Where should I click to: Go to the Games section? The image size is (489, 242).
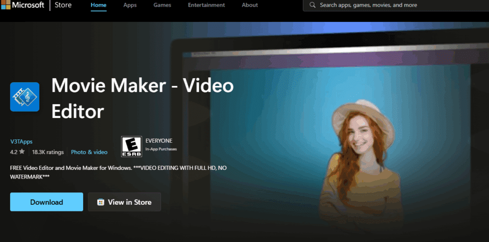coord(163,5)
